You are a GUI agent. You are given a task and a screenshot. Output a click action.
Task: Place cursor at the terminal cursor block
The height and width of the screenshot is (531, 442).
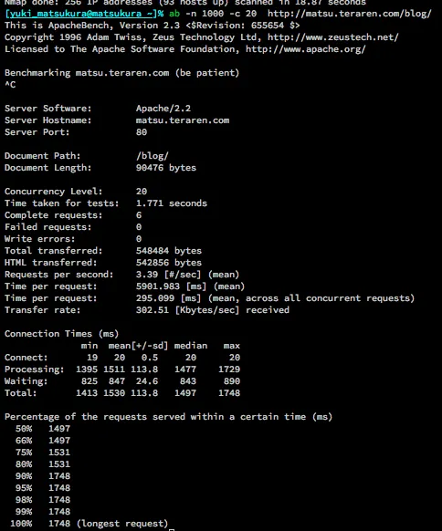point(172,530)
